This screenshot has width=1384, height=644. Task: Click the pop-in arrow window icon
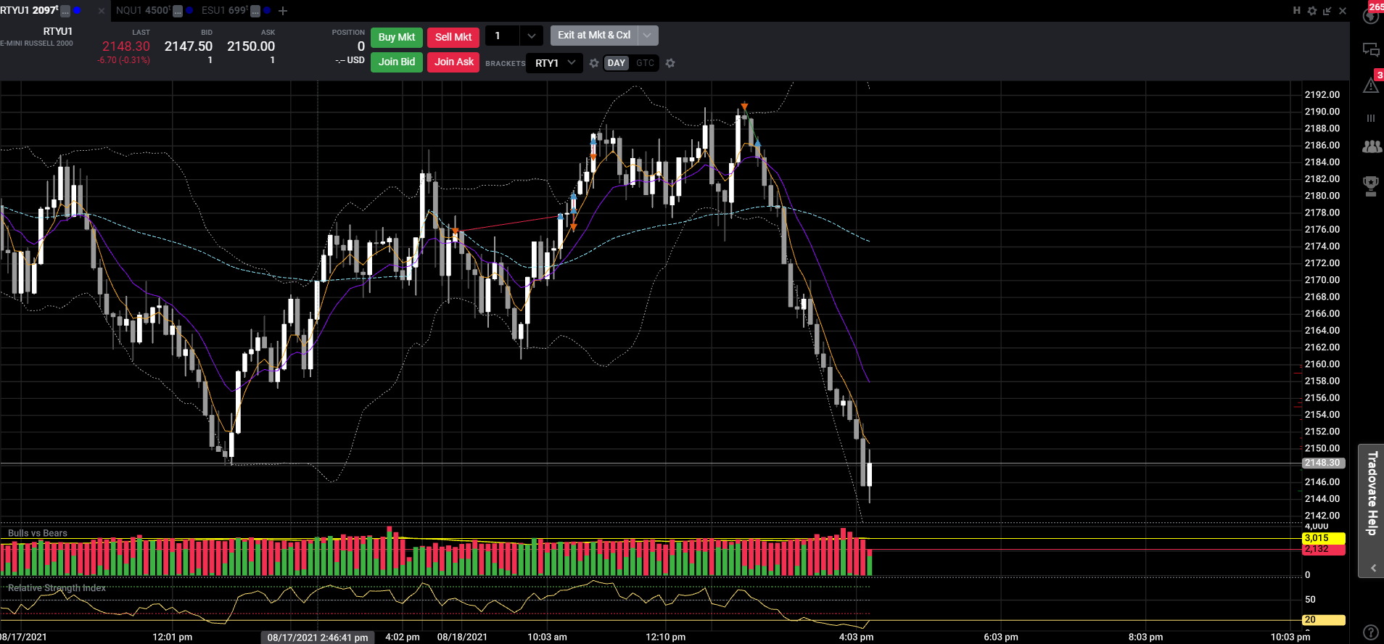[1327, 11]
